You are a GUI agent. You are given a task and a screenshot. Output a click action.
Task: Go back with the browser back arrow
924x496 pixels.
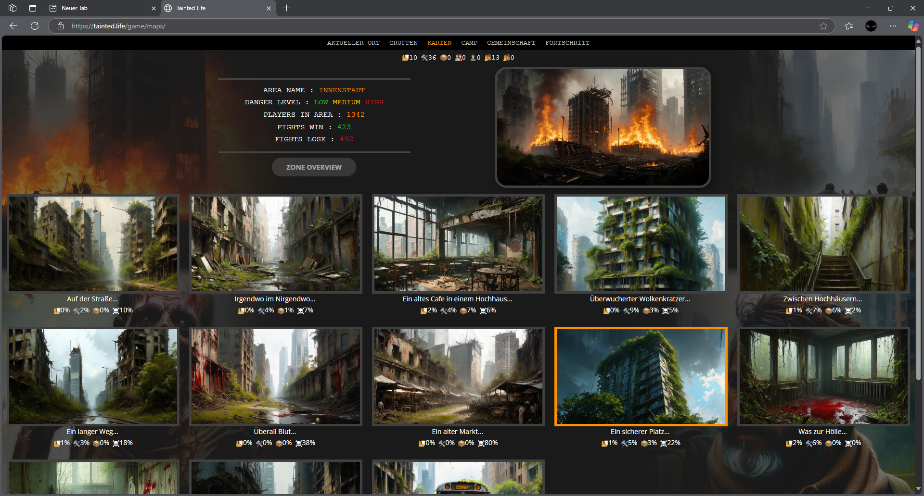pos(13,26)
